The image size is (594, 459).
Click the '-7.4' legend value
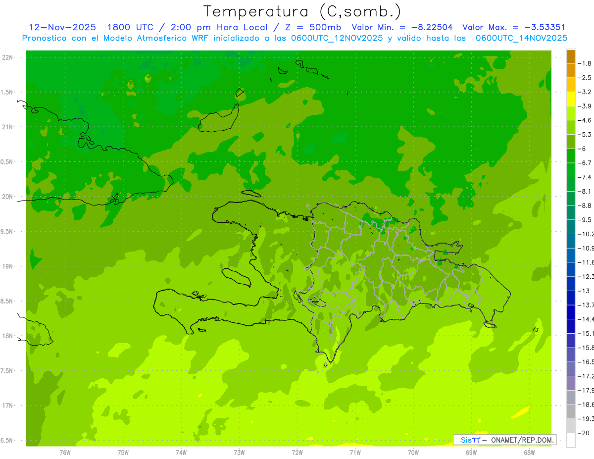[586, 177]
